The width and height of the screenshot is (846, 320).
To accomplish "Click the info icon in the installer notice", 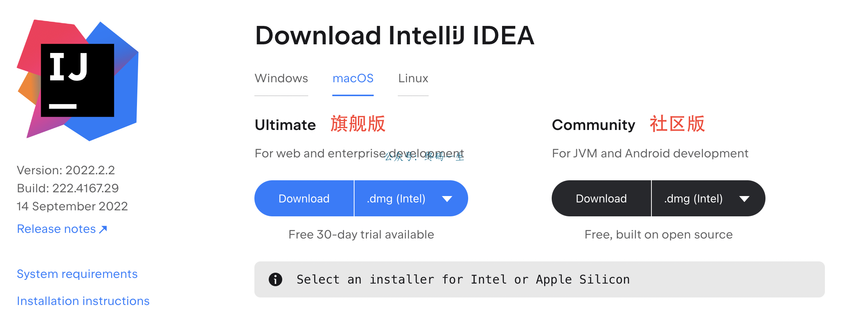I will [x=275, y=279].
